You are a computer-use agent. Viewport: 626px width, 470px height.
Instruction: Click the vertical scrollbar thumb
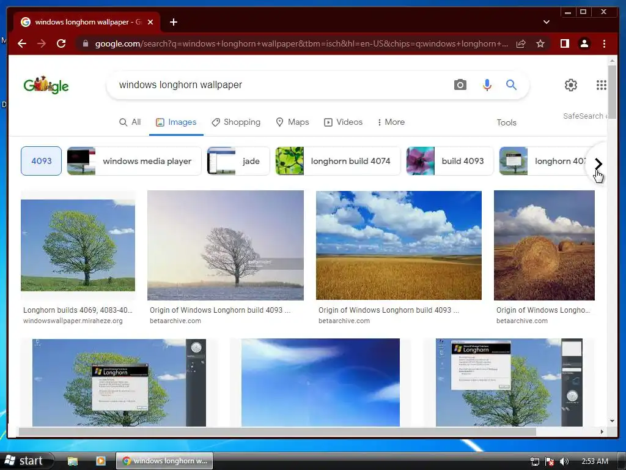(x=612, y=92)
